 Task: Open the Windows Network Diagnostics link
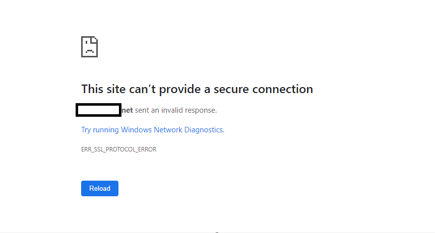153,130
